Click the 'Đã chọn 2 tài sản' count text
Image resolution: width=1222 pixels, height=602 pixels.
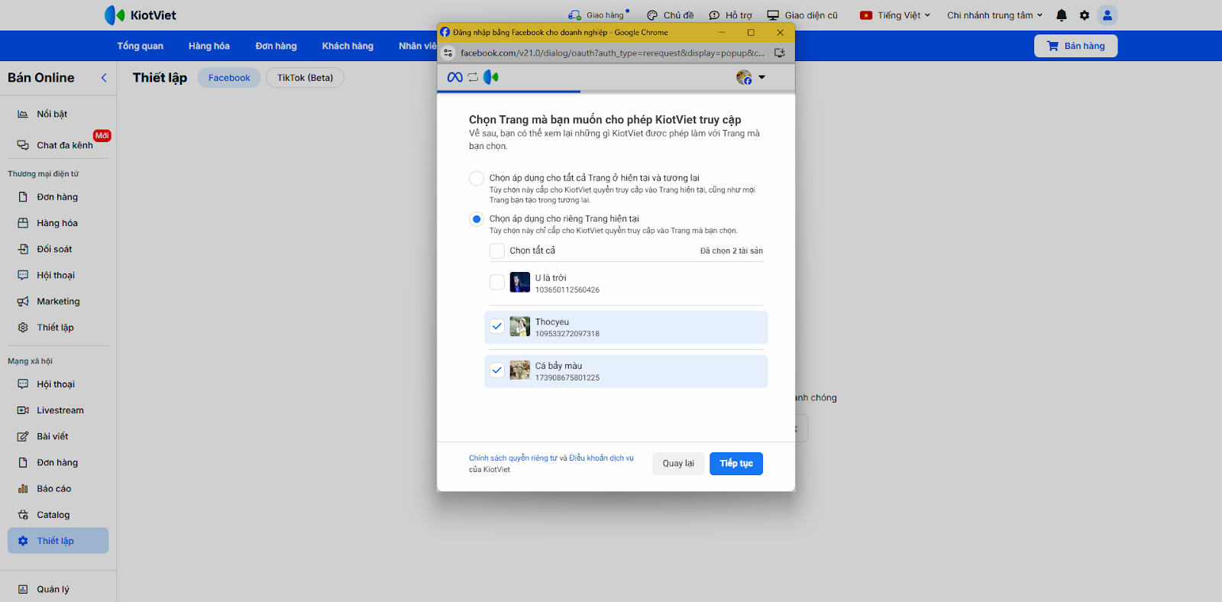click(732, 251)
